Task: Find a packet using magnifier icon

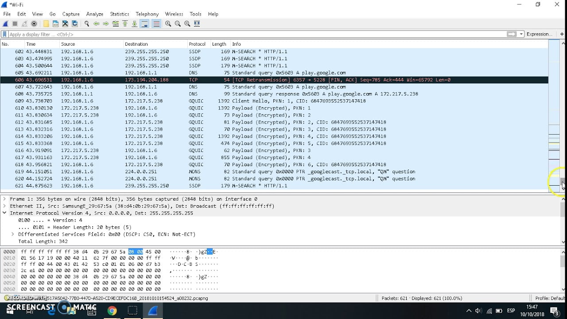Action: click(87, 24)
